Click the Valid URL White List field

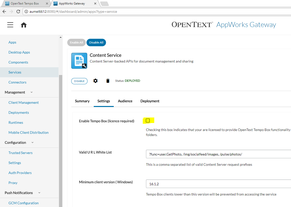click(218, 154)
